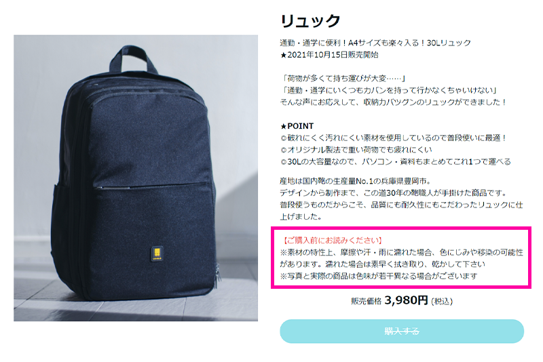Click the オリジナル製法 bullet point
The image size is (543, 362).
point(356,150)
